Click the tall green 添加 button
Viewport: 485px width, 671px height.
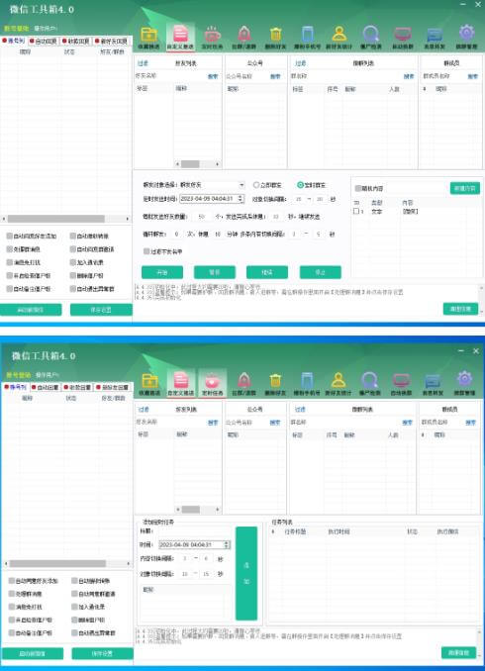click(x=246, y=573)
